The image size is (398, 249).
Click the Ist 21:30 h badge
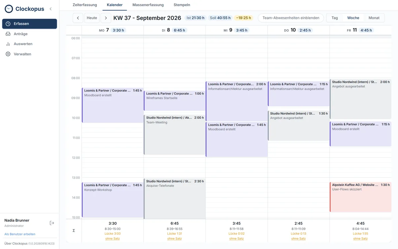pyautogui.click(x=196, y=18)
